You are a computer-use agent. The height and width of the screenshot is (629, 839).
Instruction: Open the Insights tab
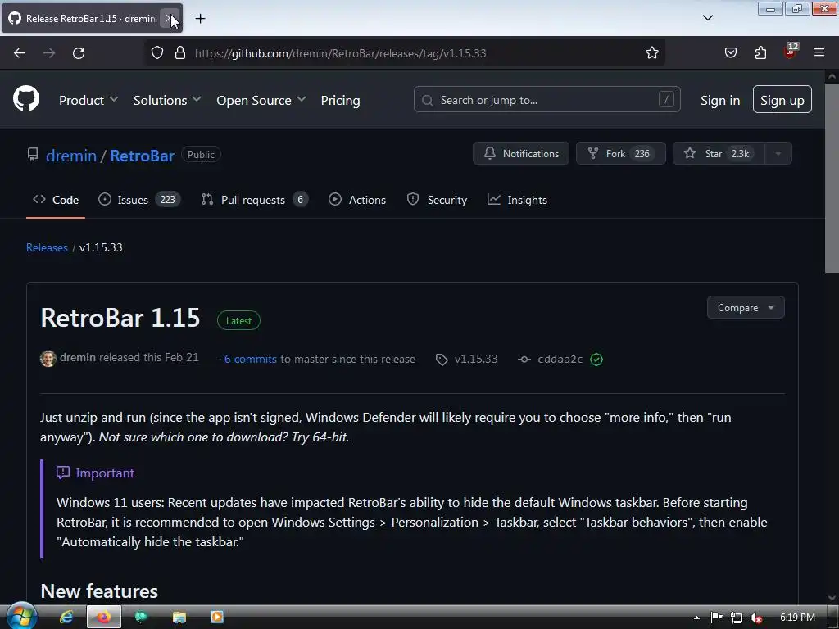[517, 200]
